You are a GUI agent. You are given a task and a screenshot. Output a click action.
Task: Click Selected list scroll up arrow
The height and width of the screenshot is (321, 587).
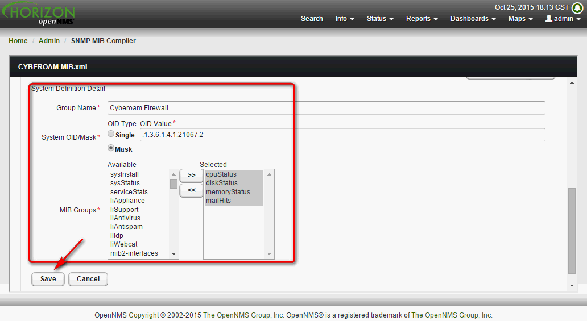tap(269, 174)
